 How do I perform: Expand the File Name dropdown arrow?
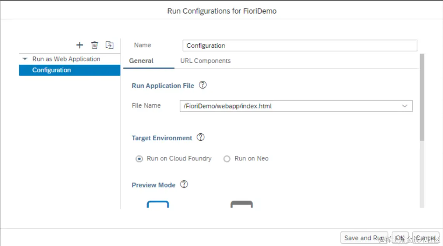point(405,106)
